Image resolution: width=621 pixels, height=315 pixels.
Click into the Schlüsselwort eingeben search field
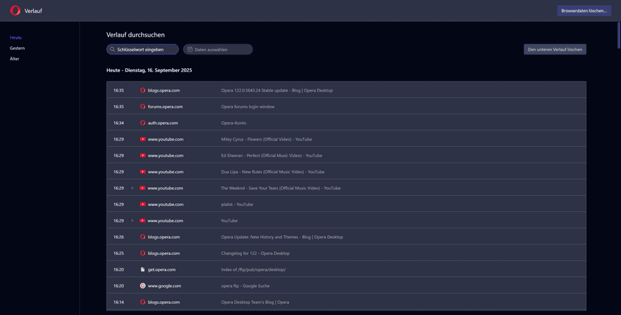(x=143, y=50)
